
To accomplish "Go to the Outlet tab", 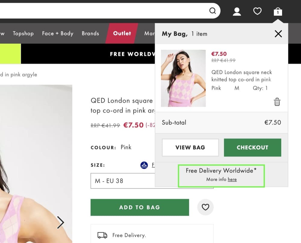I will [x=122, y=33].
